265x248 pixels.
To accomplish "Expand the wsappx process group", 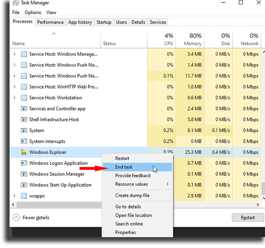I will 14,196.
